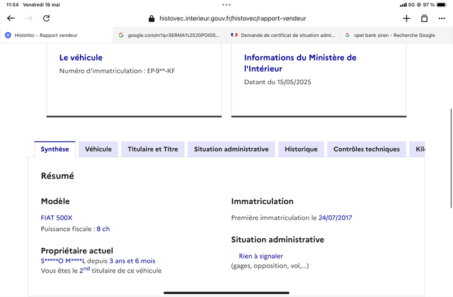Select the Véhicule tab
453x297 pixels.
click(x=98, y=149)
